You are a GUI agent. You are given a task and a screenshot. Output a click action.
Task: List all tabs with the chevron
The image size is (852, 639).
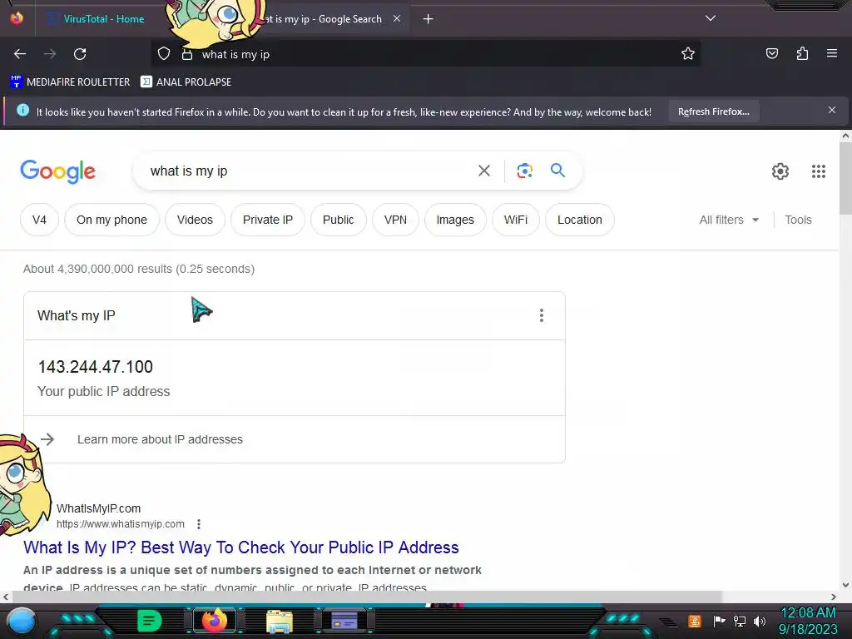(x=711, y=18)
